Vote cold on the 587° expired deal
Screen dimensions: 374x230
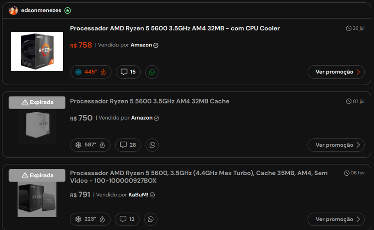click(x=78, y=145)
